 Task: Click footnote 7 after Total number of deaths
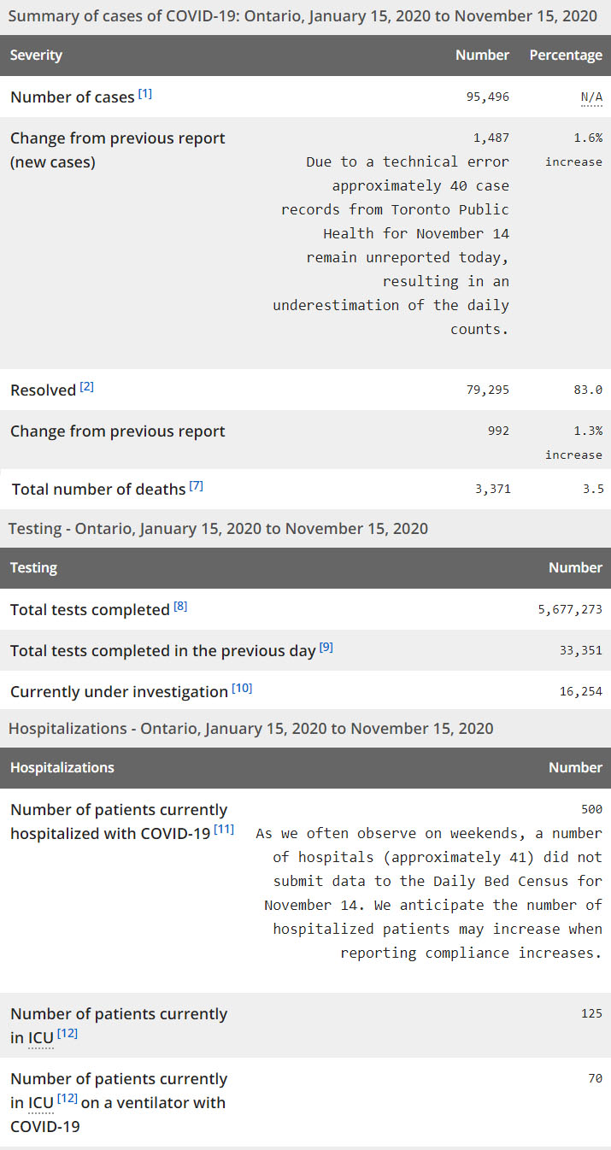(196, 486)
